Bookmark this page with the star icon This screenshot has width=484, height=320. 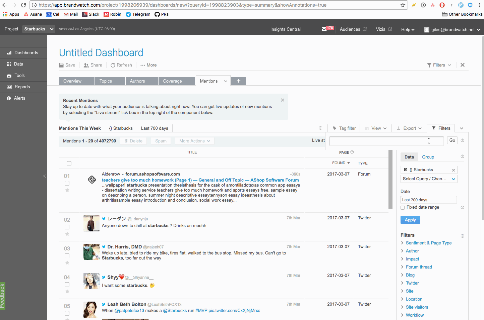[x=403, y=5]
